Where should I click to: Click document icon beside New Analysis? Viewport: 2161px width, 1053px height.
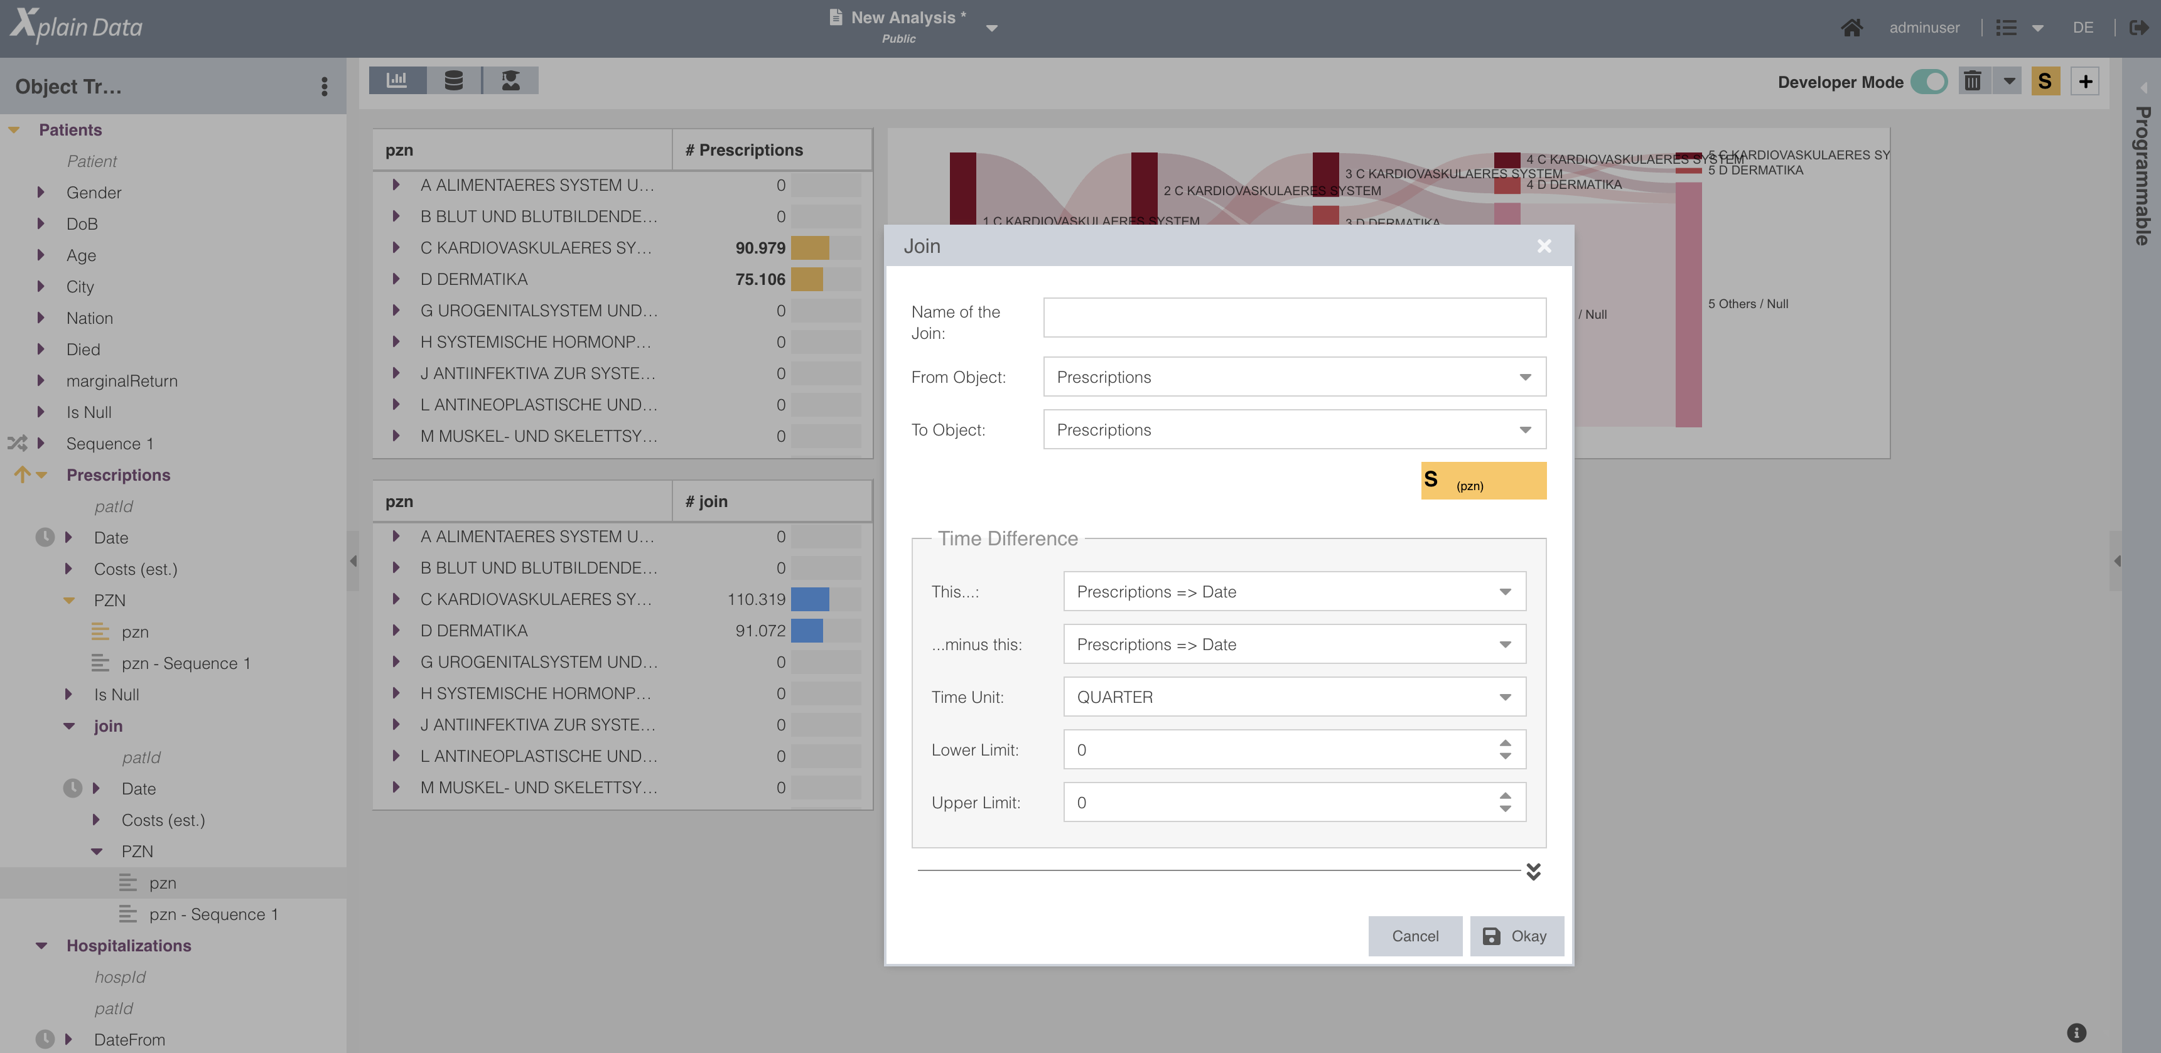[836, 17]
